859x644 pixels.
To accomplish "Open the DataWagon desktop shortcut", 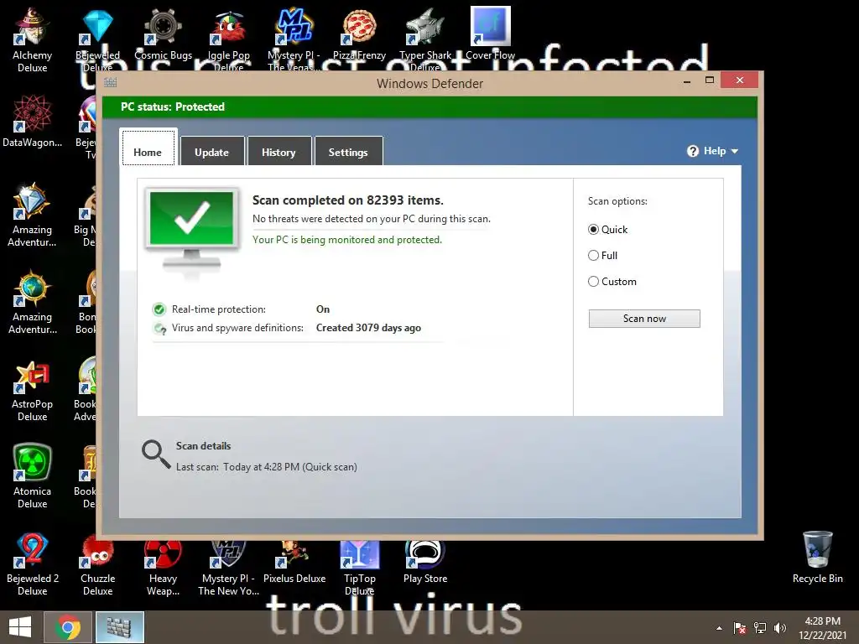I will 33,122.
